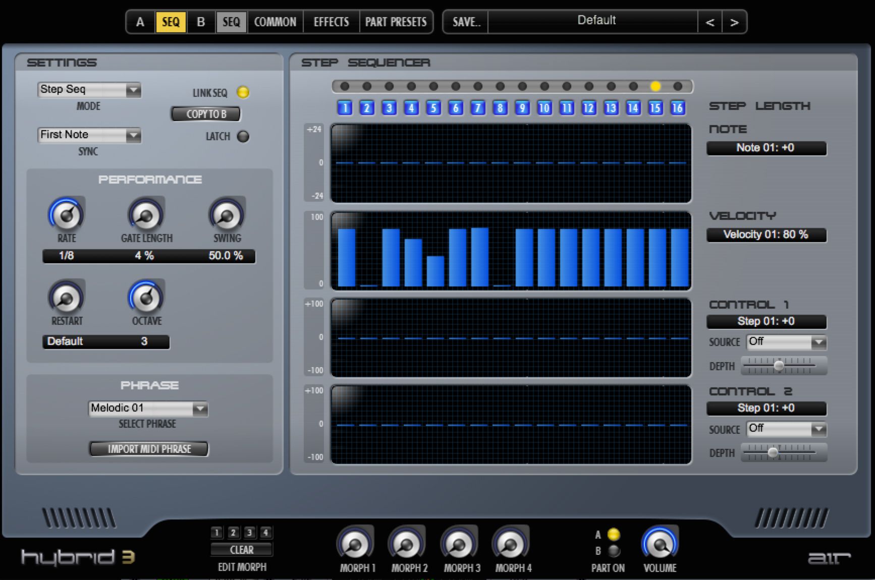Click the Morph 3 knob
The width and height of the screenshot is (875, 580).
pos(459,544)
